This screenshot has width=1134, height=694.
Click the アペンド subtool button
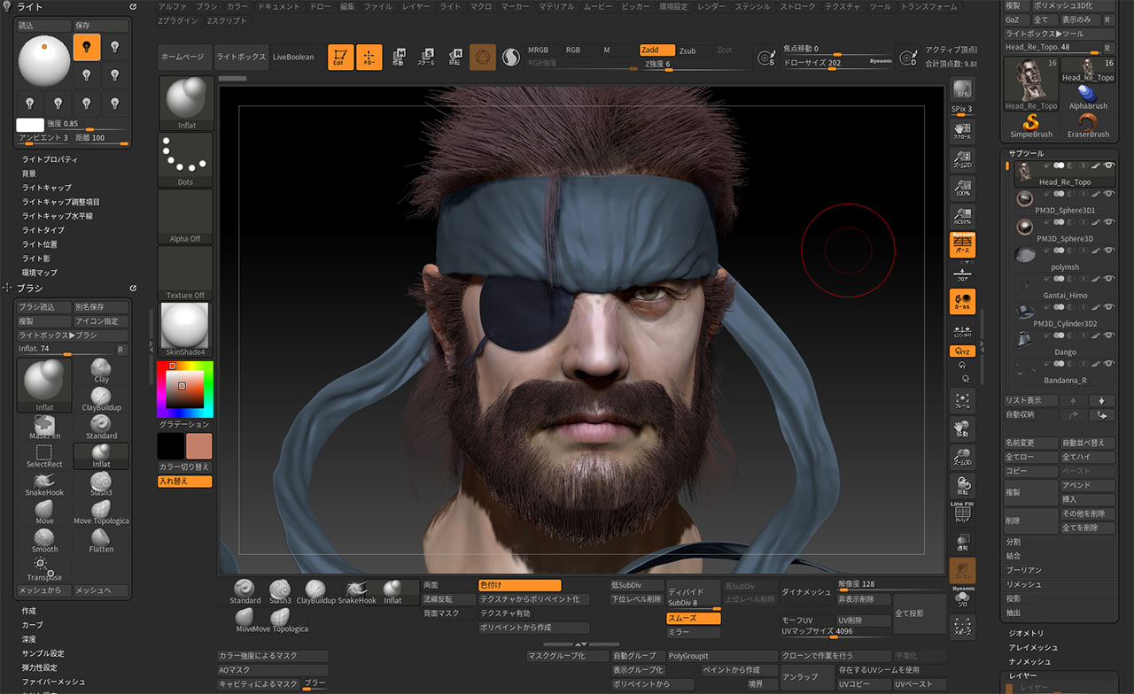coord(1087,485)
